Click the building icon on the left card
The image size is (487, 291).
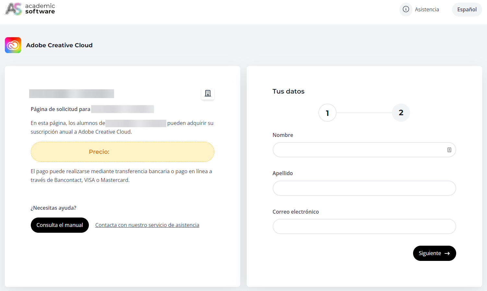pos(208,93)
